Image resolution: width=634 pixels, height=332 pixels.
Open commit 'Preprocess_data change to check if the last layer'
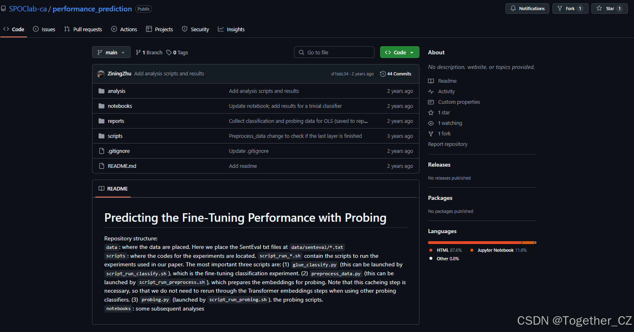coord(295,136)
